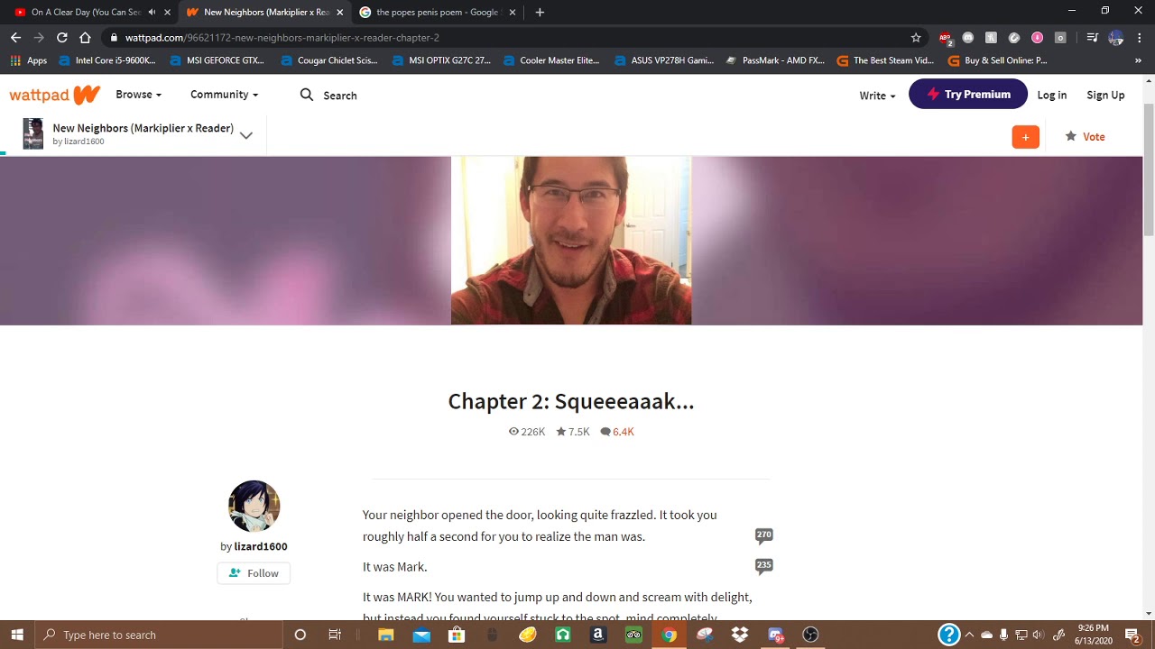Open OBS Studio from the taskbar
1155x649 pixels.
tap(810, 635)
